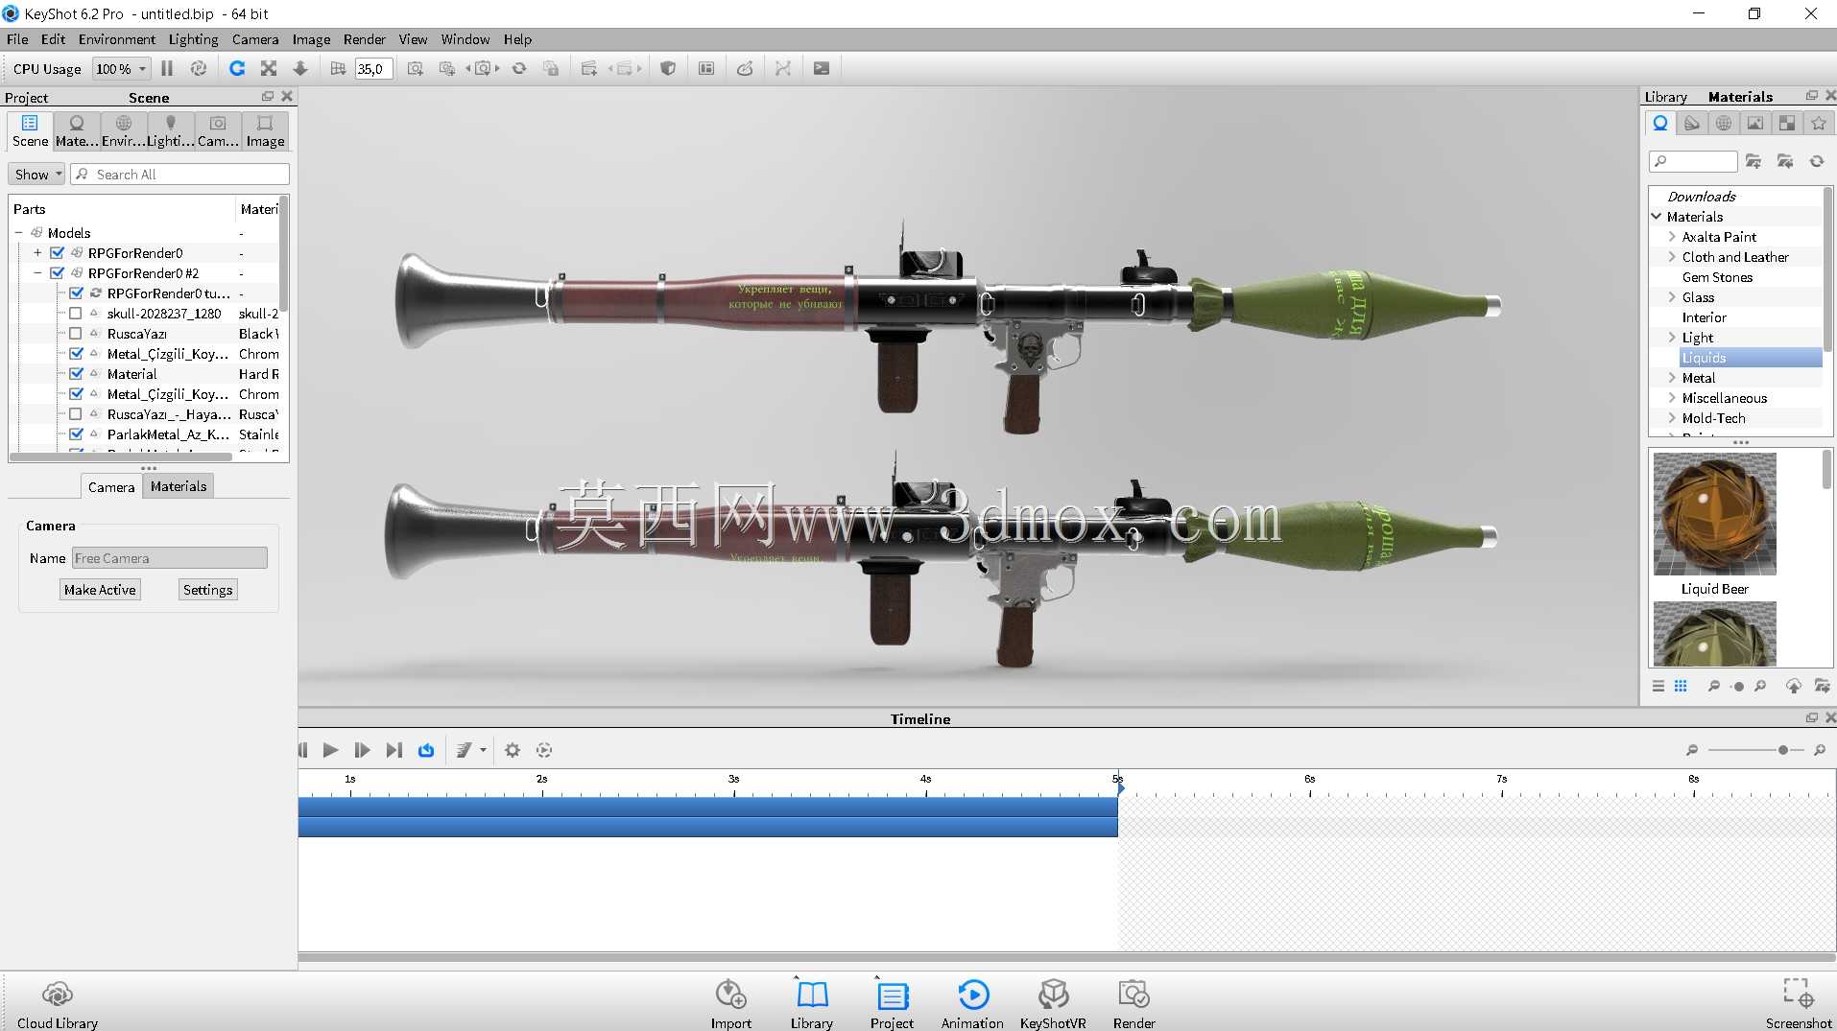This screenshot has height=1031, width=1837.
Task: Toggle visibility of RPGForRender0 #2
Action: pos(57,273)
